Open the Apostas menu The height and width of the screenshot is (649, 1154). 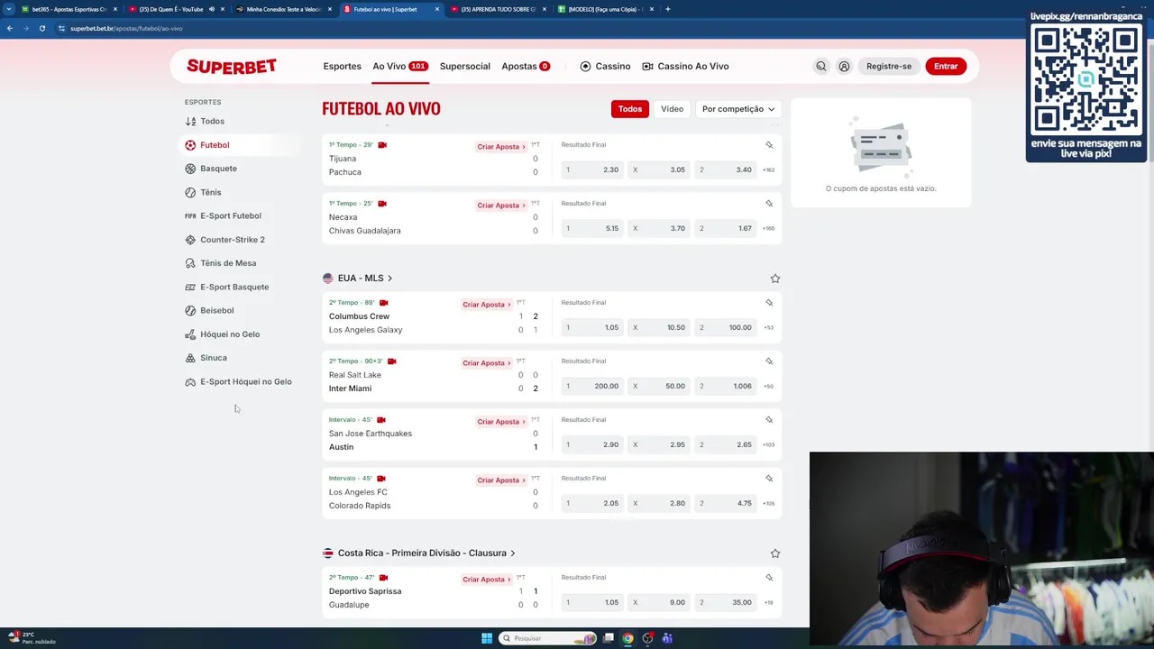526,66
